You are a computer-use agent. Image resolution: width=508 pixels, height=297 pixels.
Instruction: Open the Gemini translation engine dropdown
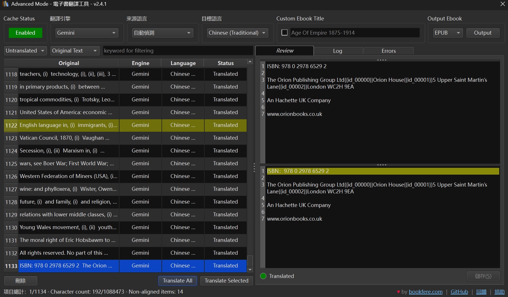click(x=87, y=33)
